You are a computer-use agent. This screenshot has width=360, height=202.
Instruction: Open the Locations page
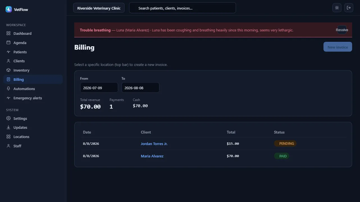coord(33,137)
